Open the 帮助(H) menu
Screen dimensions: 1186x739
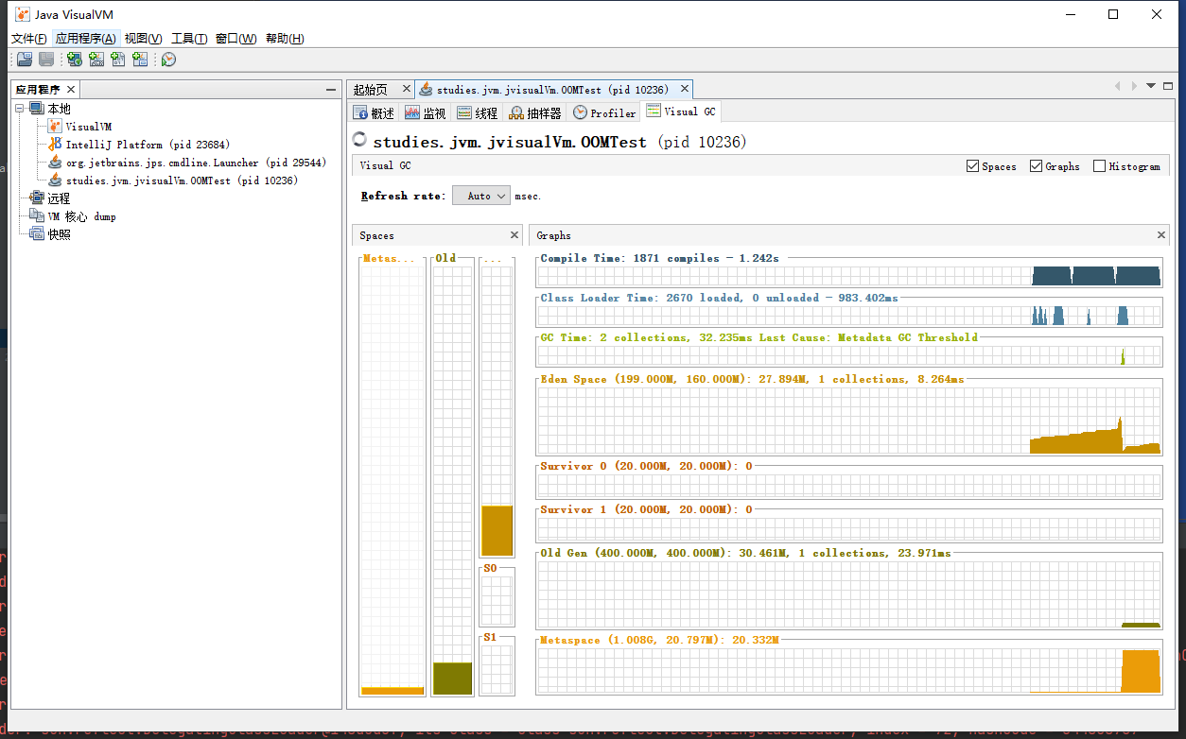point(285,39)
